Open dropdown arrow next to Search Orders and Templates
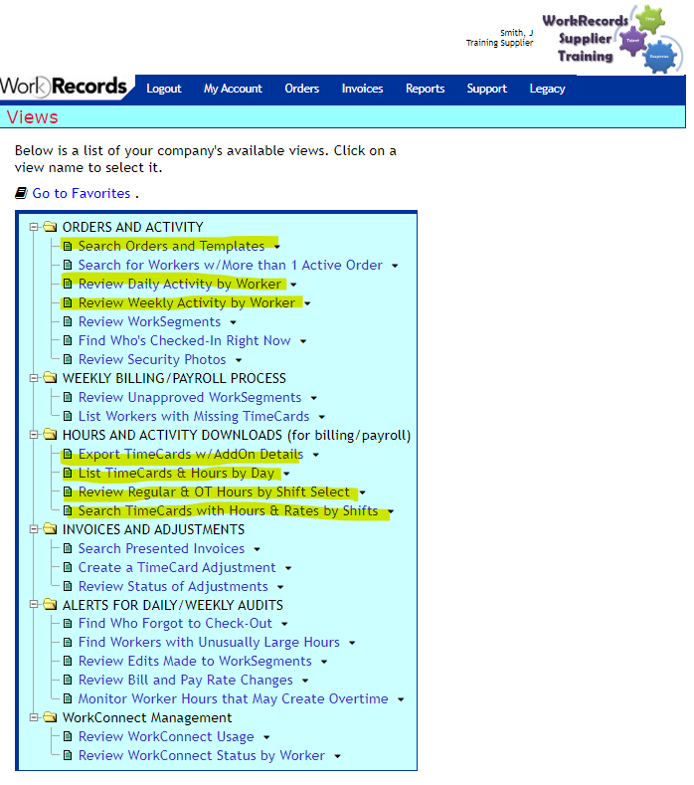694x785 pixels. point(277,247)
